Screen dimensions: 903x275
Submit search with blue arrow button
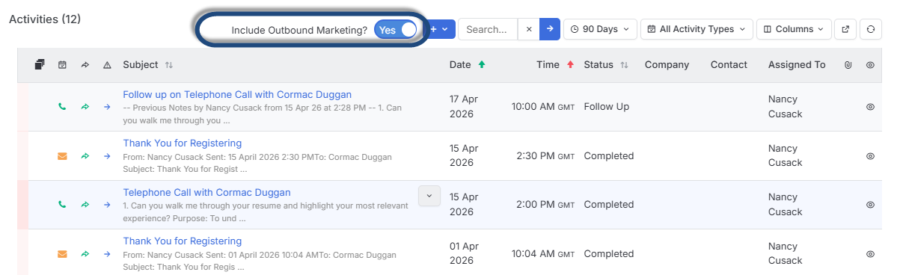(x=549, y=29)
